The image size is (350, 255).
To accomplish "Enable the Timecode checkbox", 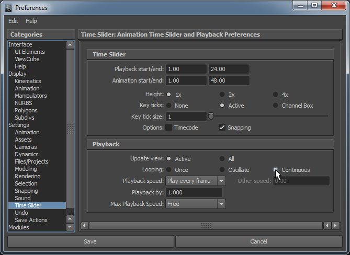I will [169, 128].
